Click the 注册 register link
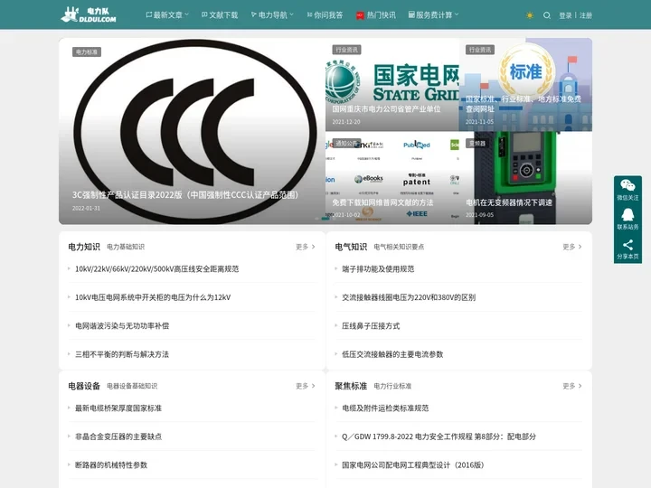 pos(586,15)
